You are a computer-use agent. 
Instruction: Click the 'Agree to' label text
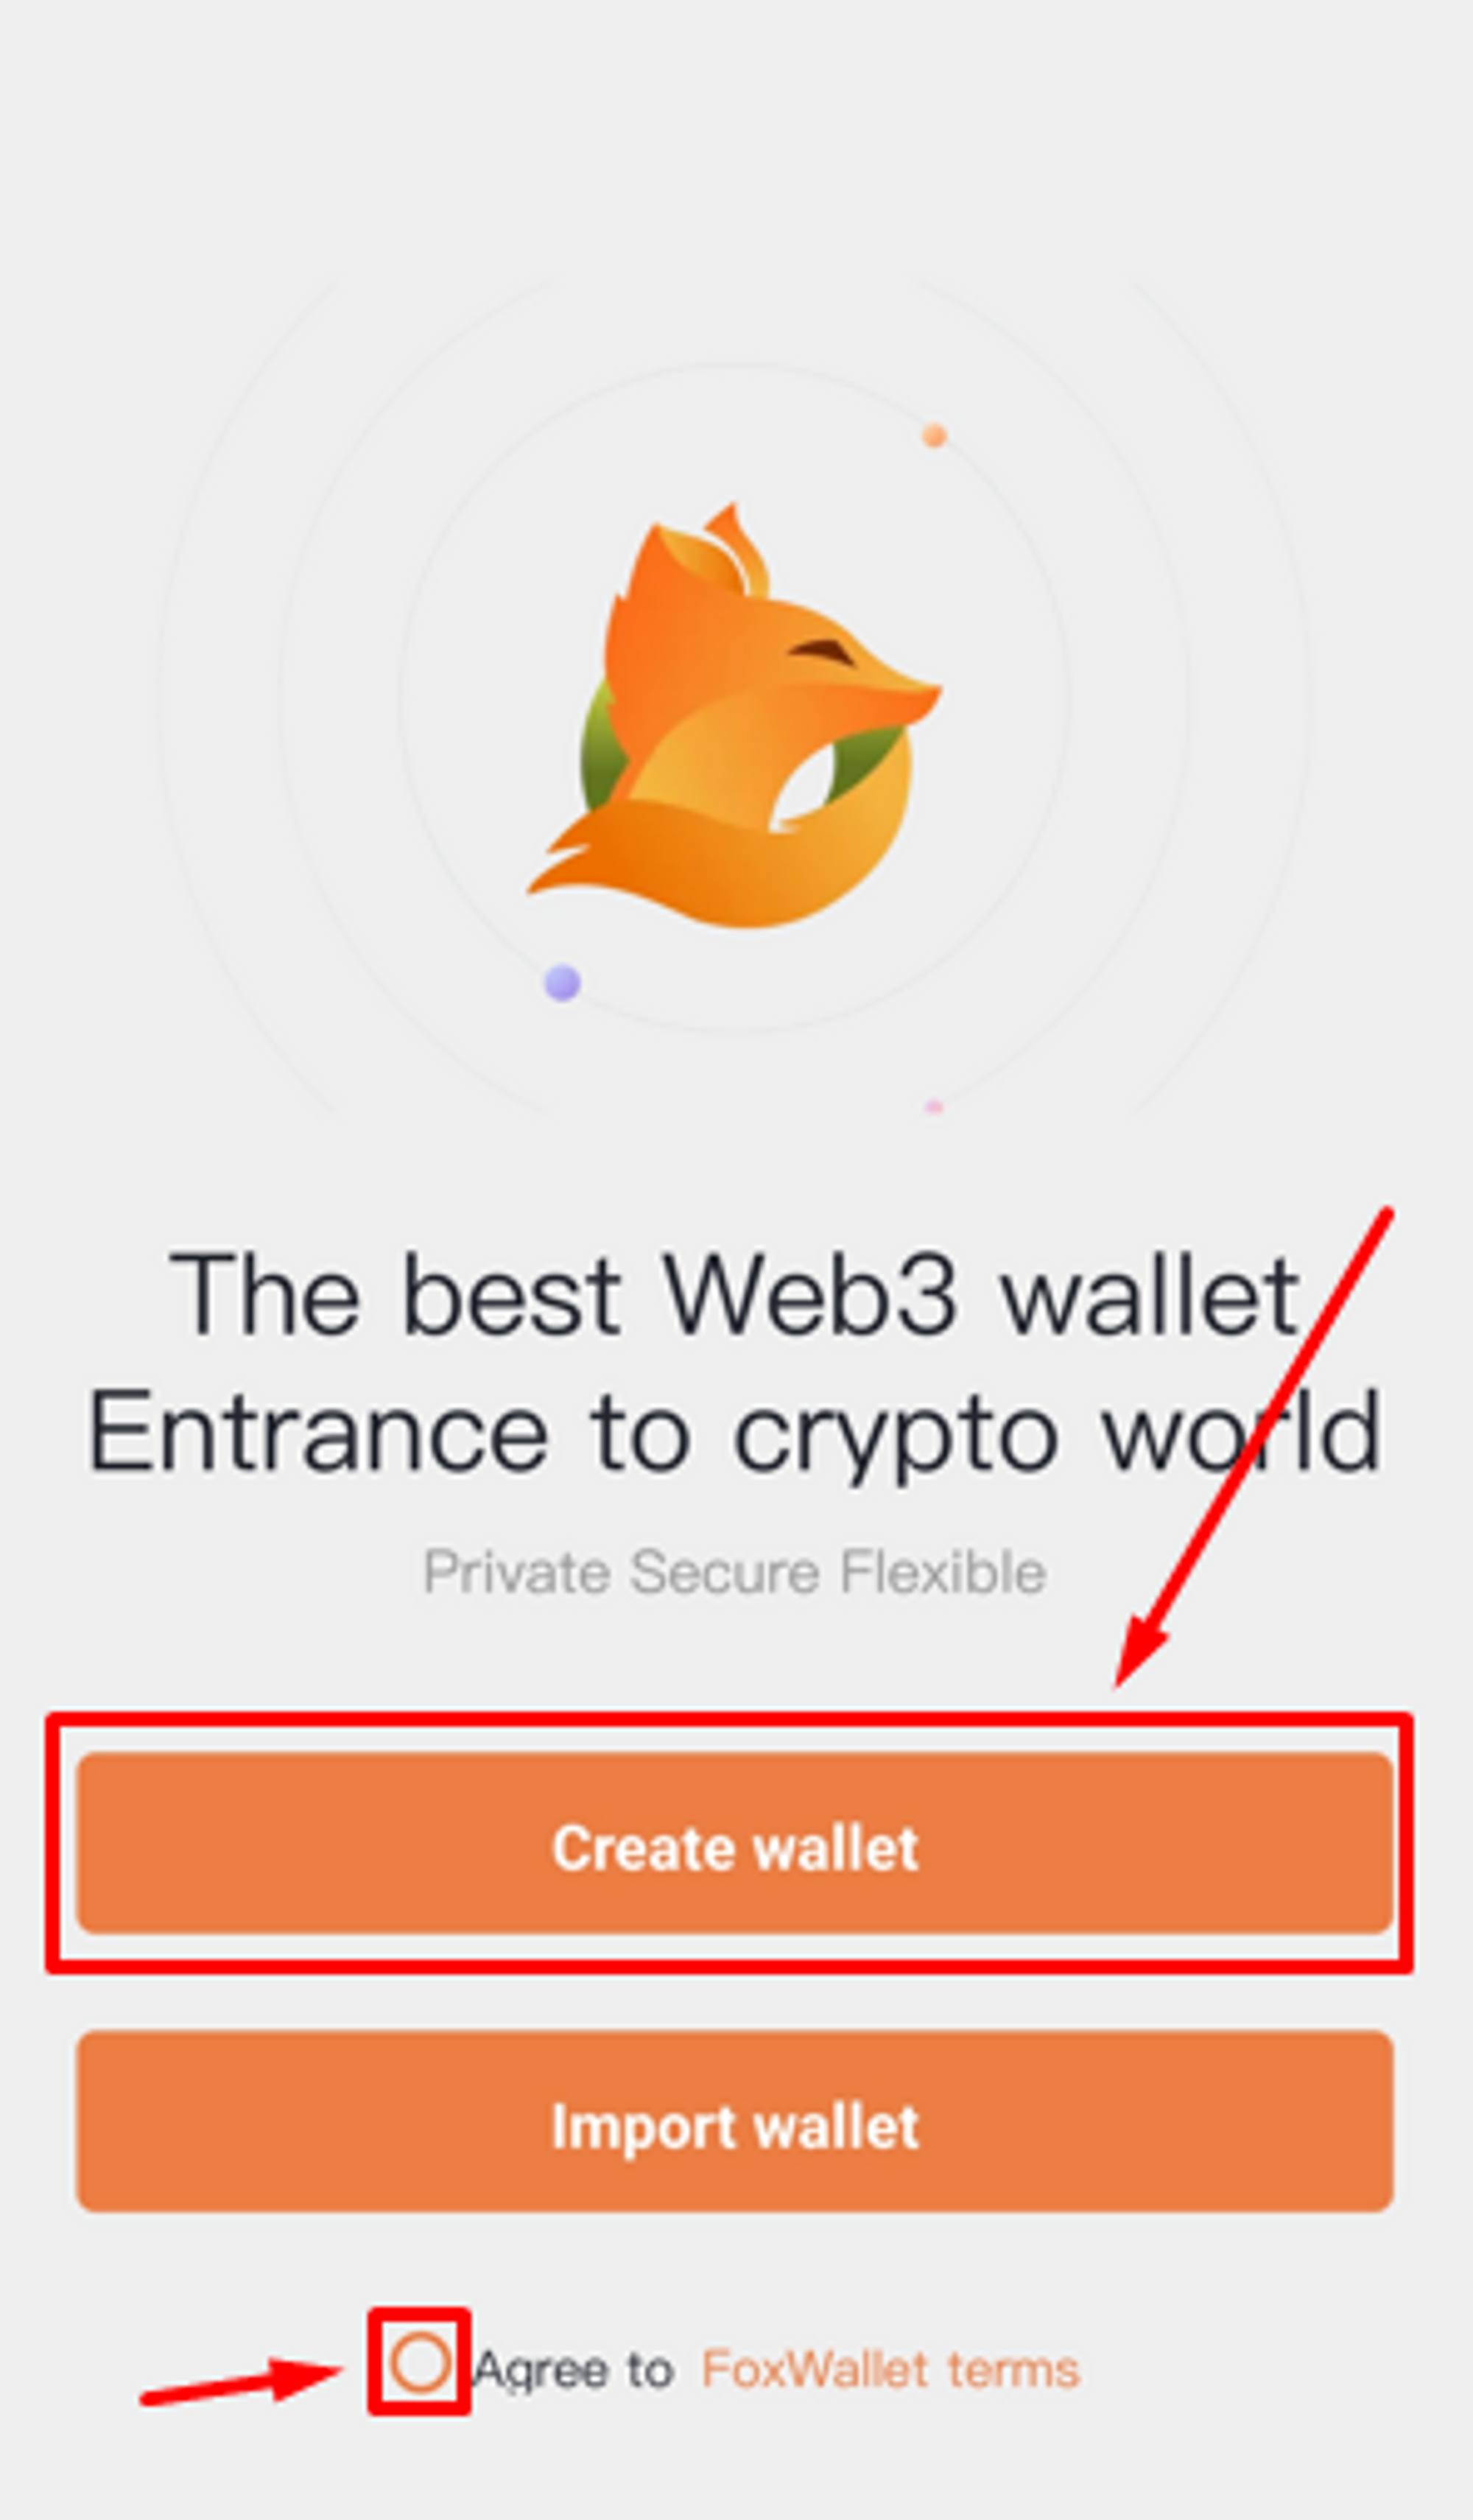(x=573, y=2369)
